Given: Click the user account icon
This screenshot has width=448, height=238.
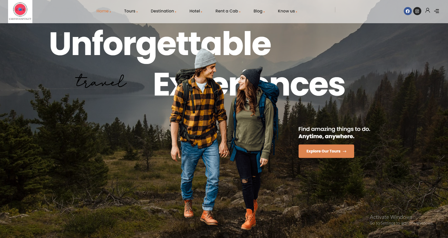Looking at the screenshot, I should click(x=428, y=11).
